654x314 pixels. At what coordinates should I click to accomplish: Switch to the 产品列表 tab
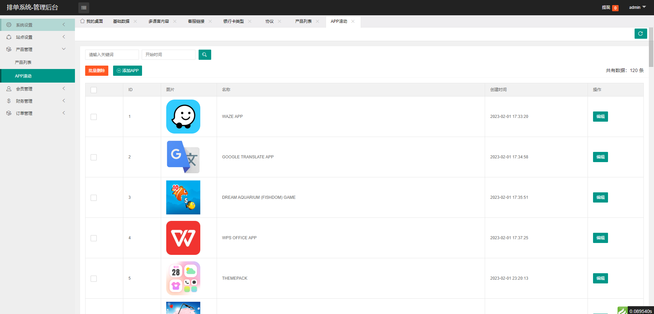tap(304, 21)
